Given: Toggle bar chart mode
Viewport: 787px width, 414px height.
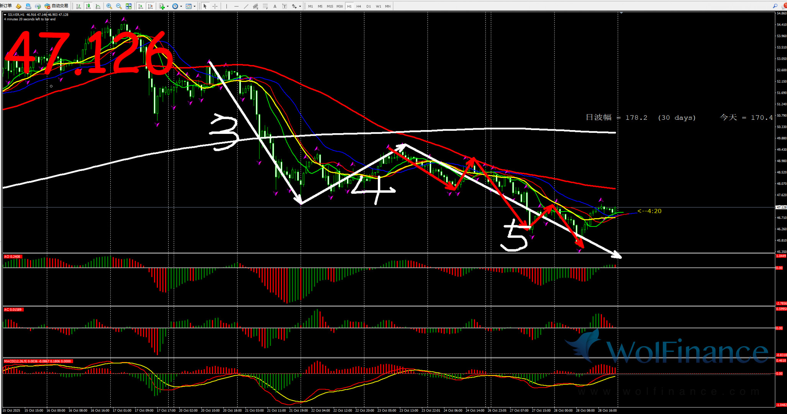Looking at the screenshot, I should [79, 6].
